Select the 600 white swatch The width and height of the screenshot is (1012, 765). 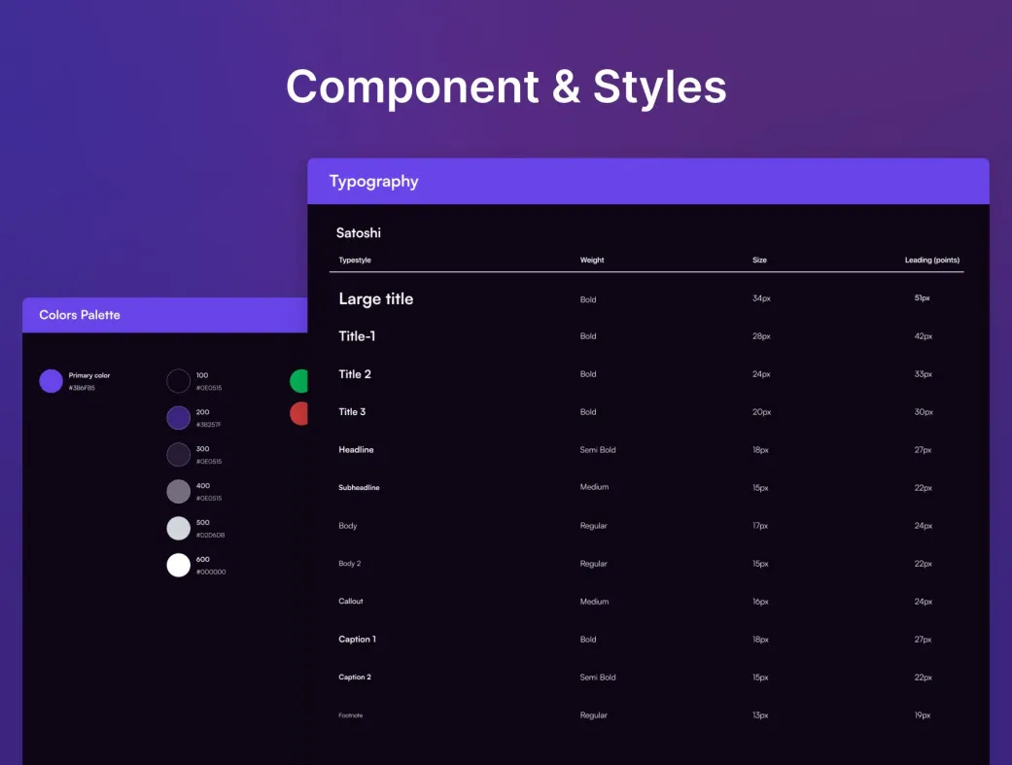(x=178, y=565)
